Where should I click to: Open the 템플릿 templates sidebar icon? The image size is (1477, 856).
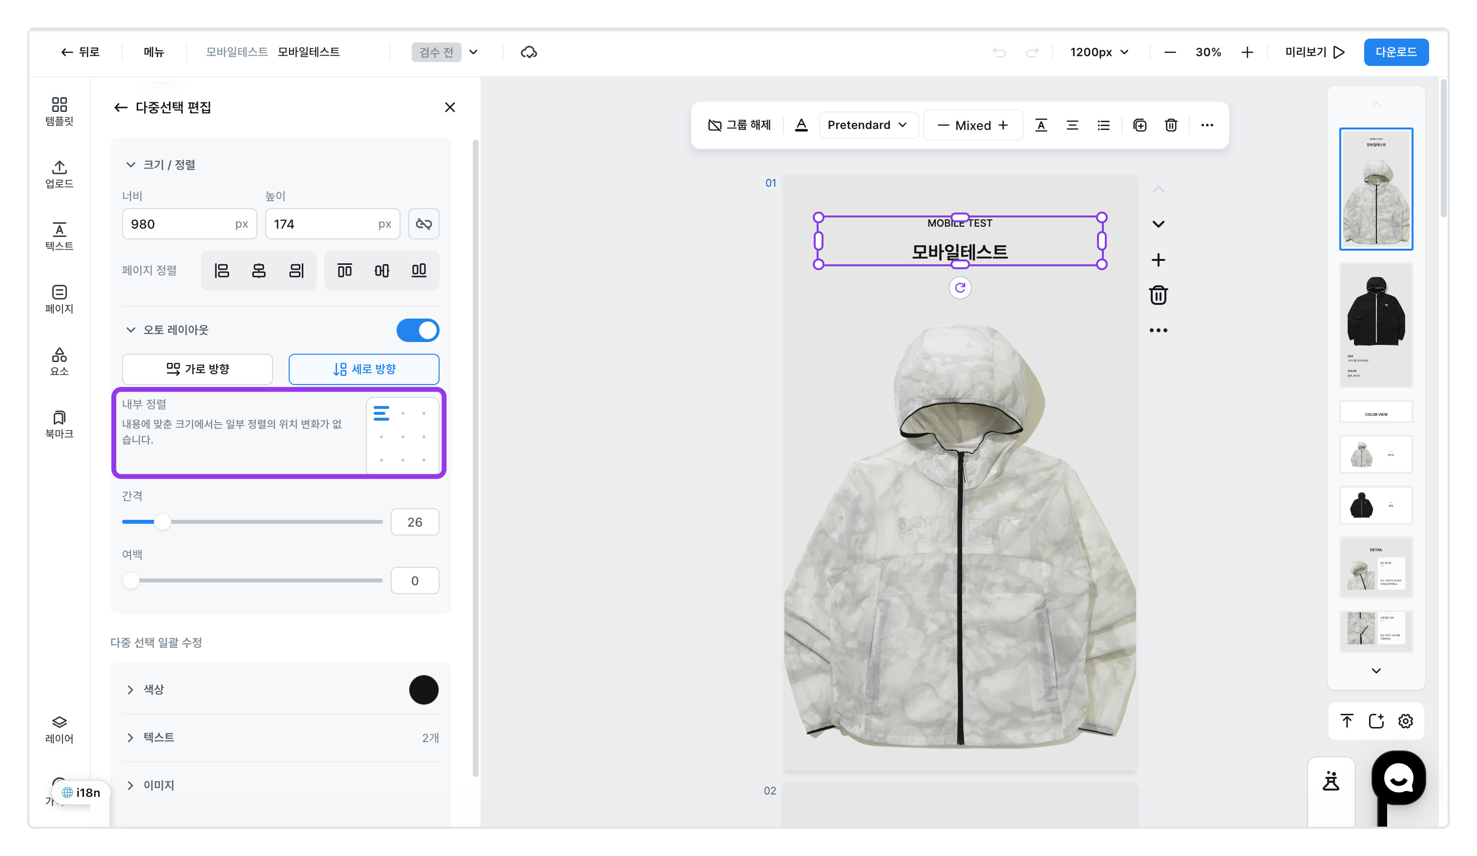59,111
